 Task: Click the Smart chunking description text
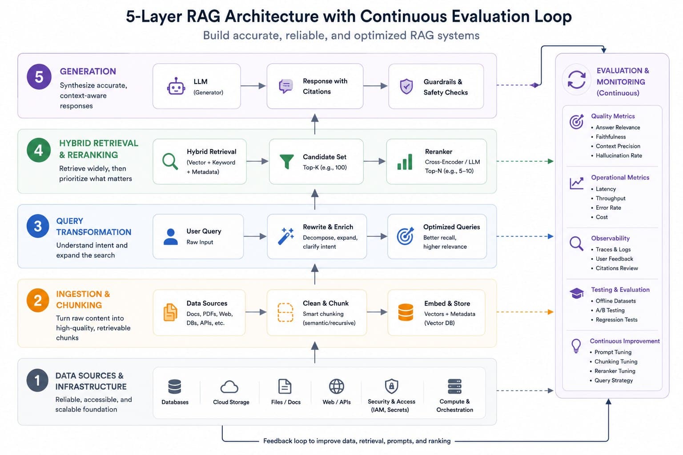coord(329,319)
